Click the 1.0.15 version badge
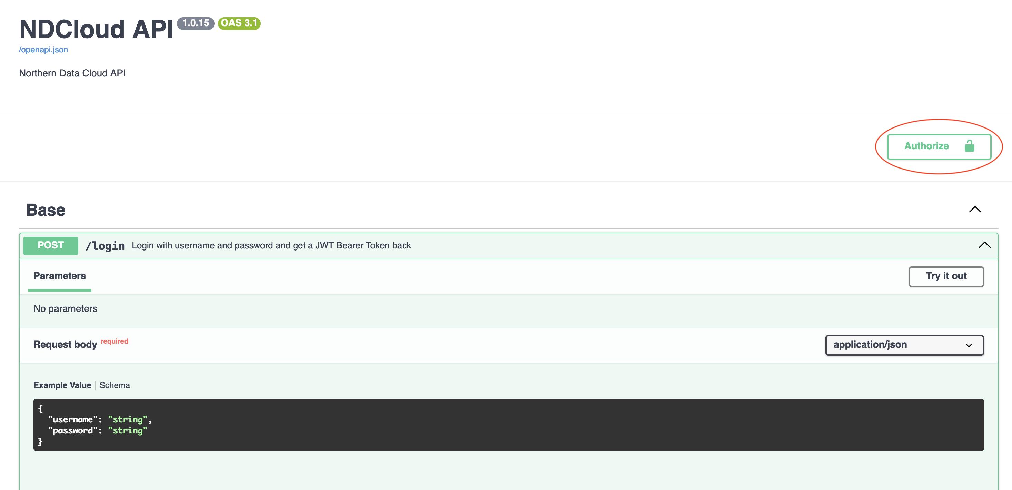Viewport: 1012px width, 490px height. 195,23
